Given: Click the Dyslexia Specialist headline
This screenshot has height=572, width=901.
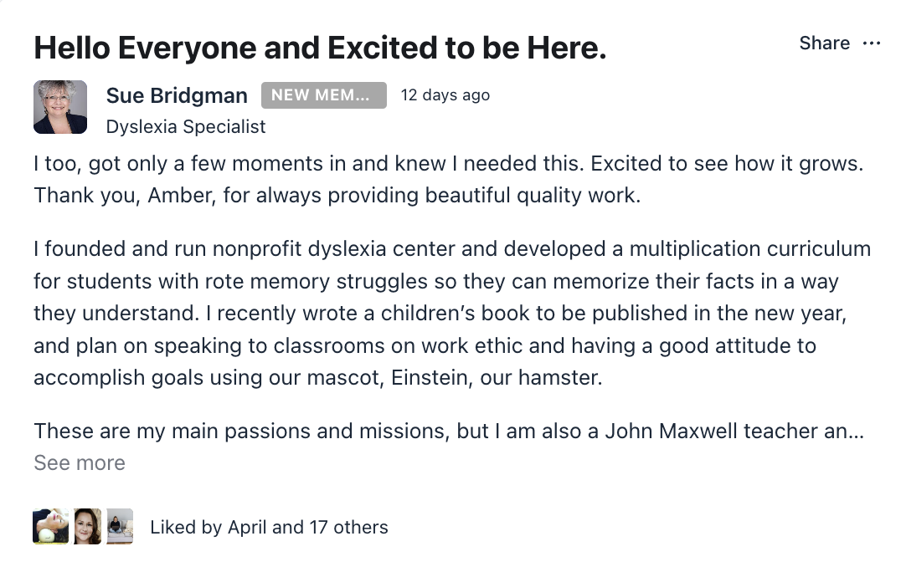Looking at the screenshot, I should 186,127.
